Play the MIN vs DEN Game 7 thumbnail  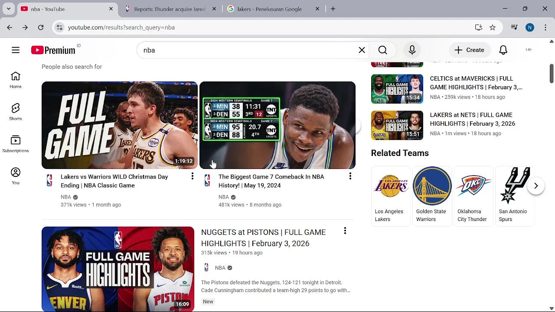click(x=277, y=125)
